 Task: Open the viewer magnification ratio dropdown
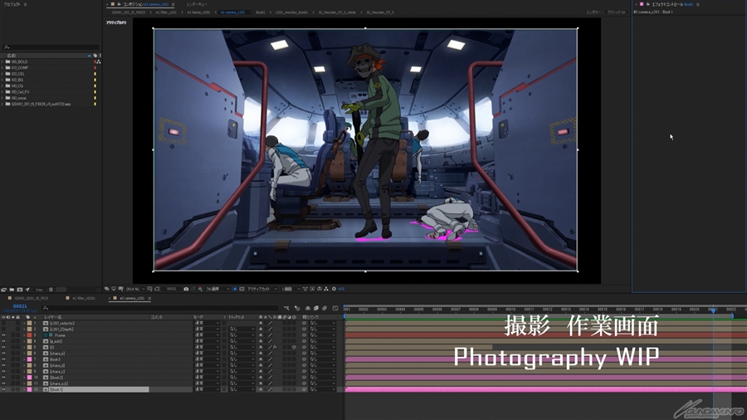point(135,289)
